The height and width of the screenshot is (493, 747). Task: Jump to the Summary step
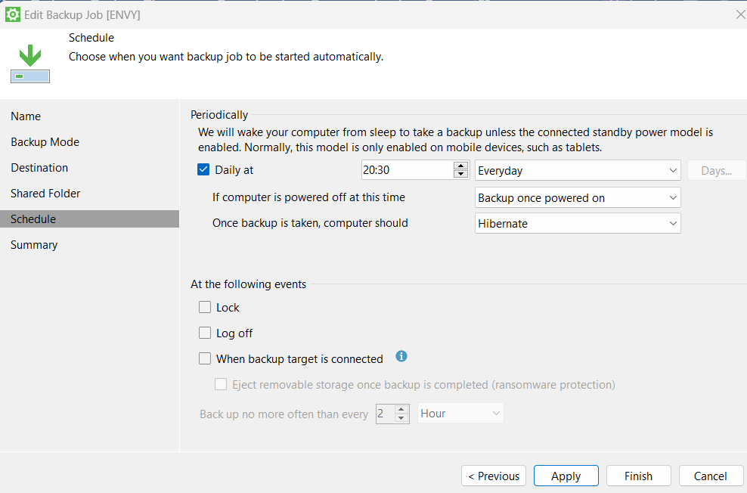[x=34, y=245]
